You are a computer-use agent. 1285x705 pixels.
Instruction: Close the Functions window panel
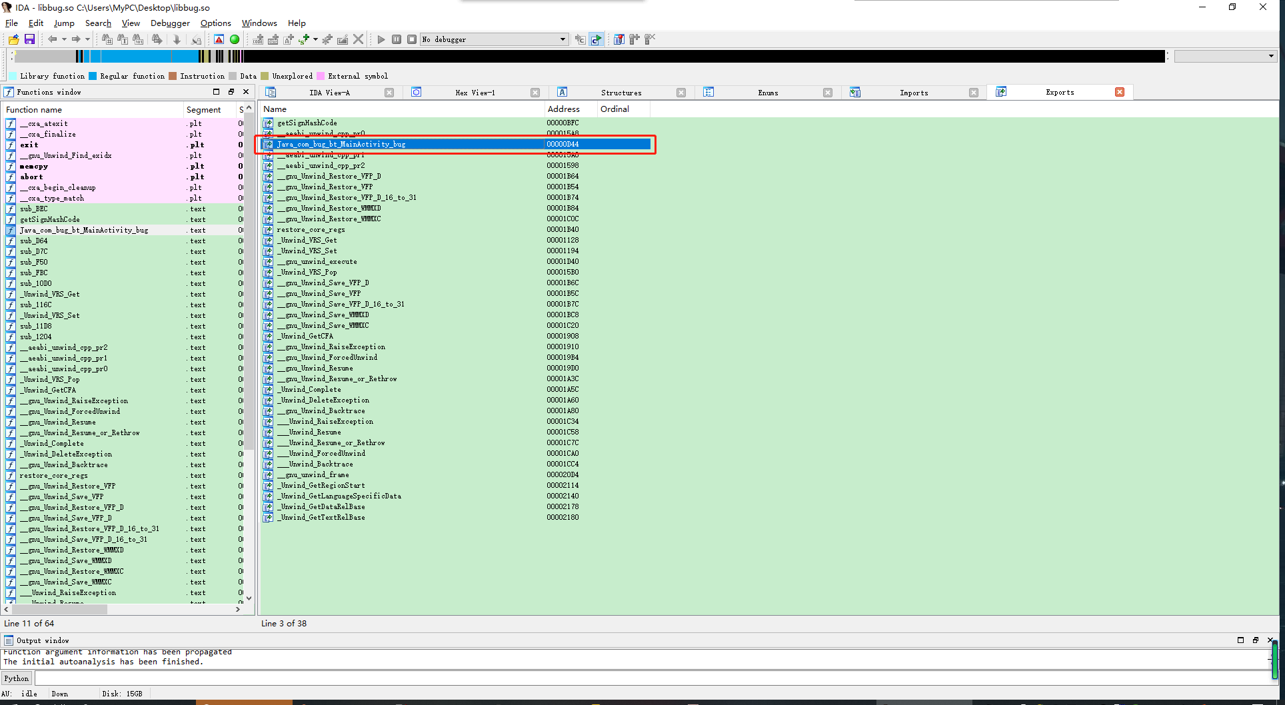tap(246, 92)
